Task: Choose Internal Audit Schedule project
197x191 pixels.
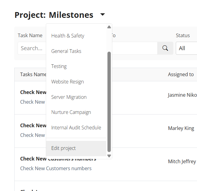Action: (x=76, y=128)
